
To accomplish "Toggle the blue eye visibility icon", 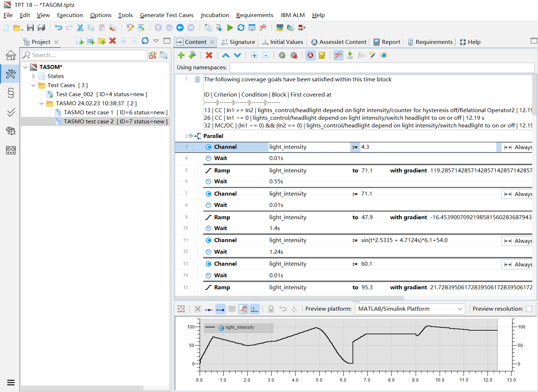I will coord(384,55).
